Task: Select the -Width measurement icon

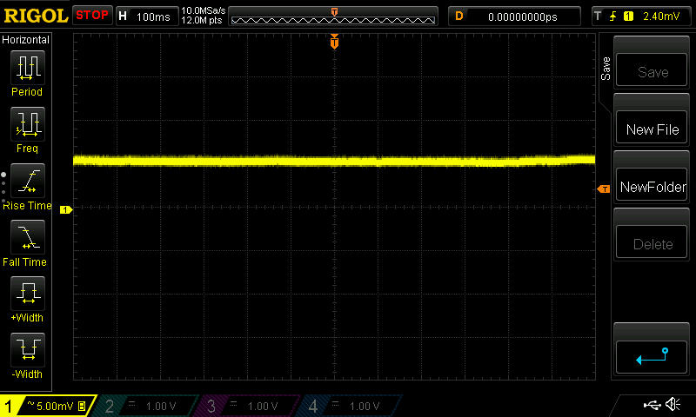Action: pyautogui.click(x=28, y=349)
